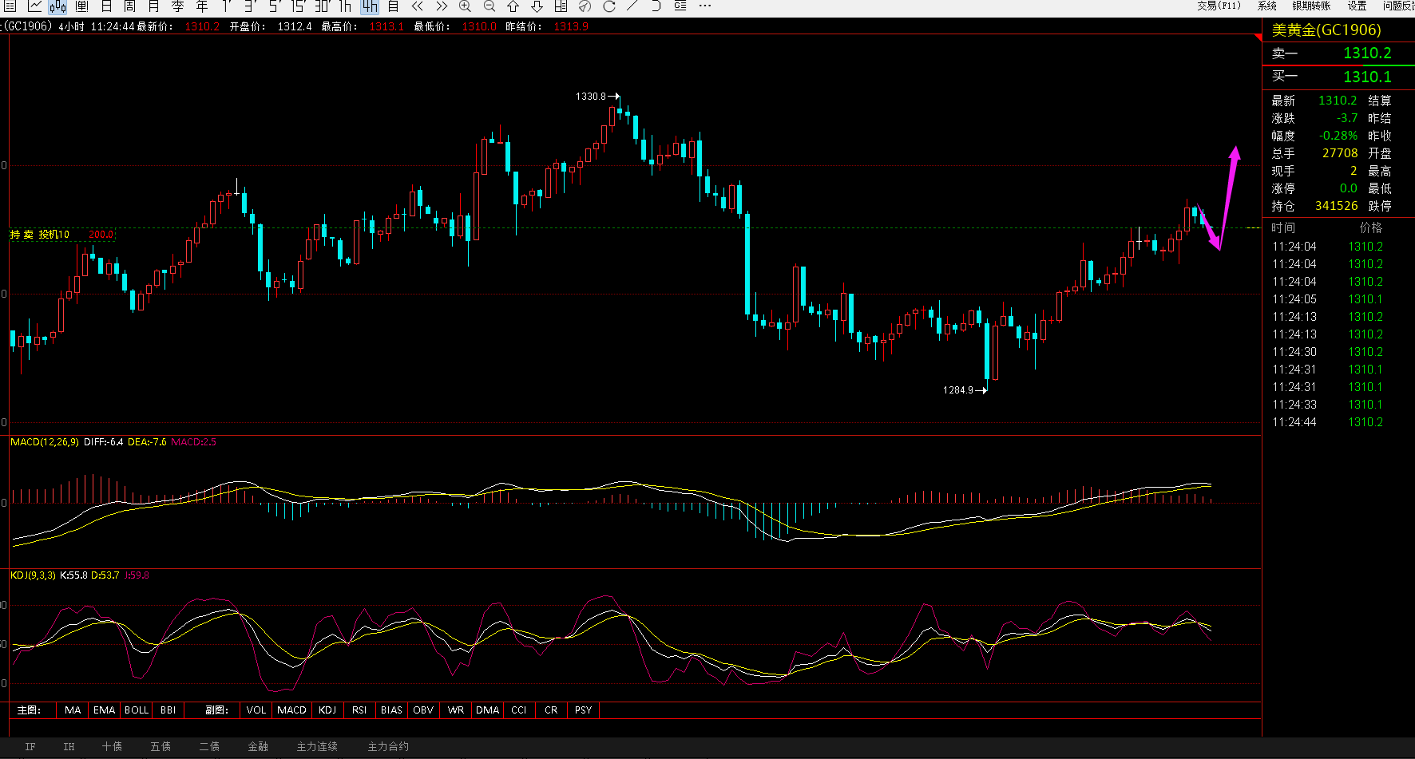Click the zoom in magnifier icon
The width and height of the screenshot is (1415, 759).
465,6
